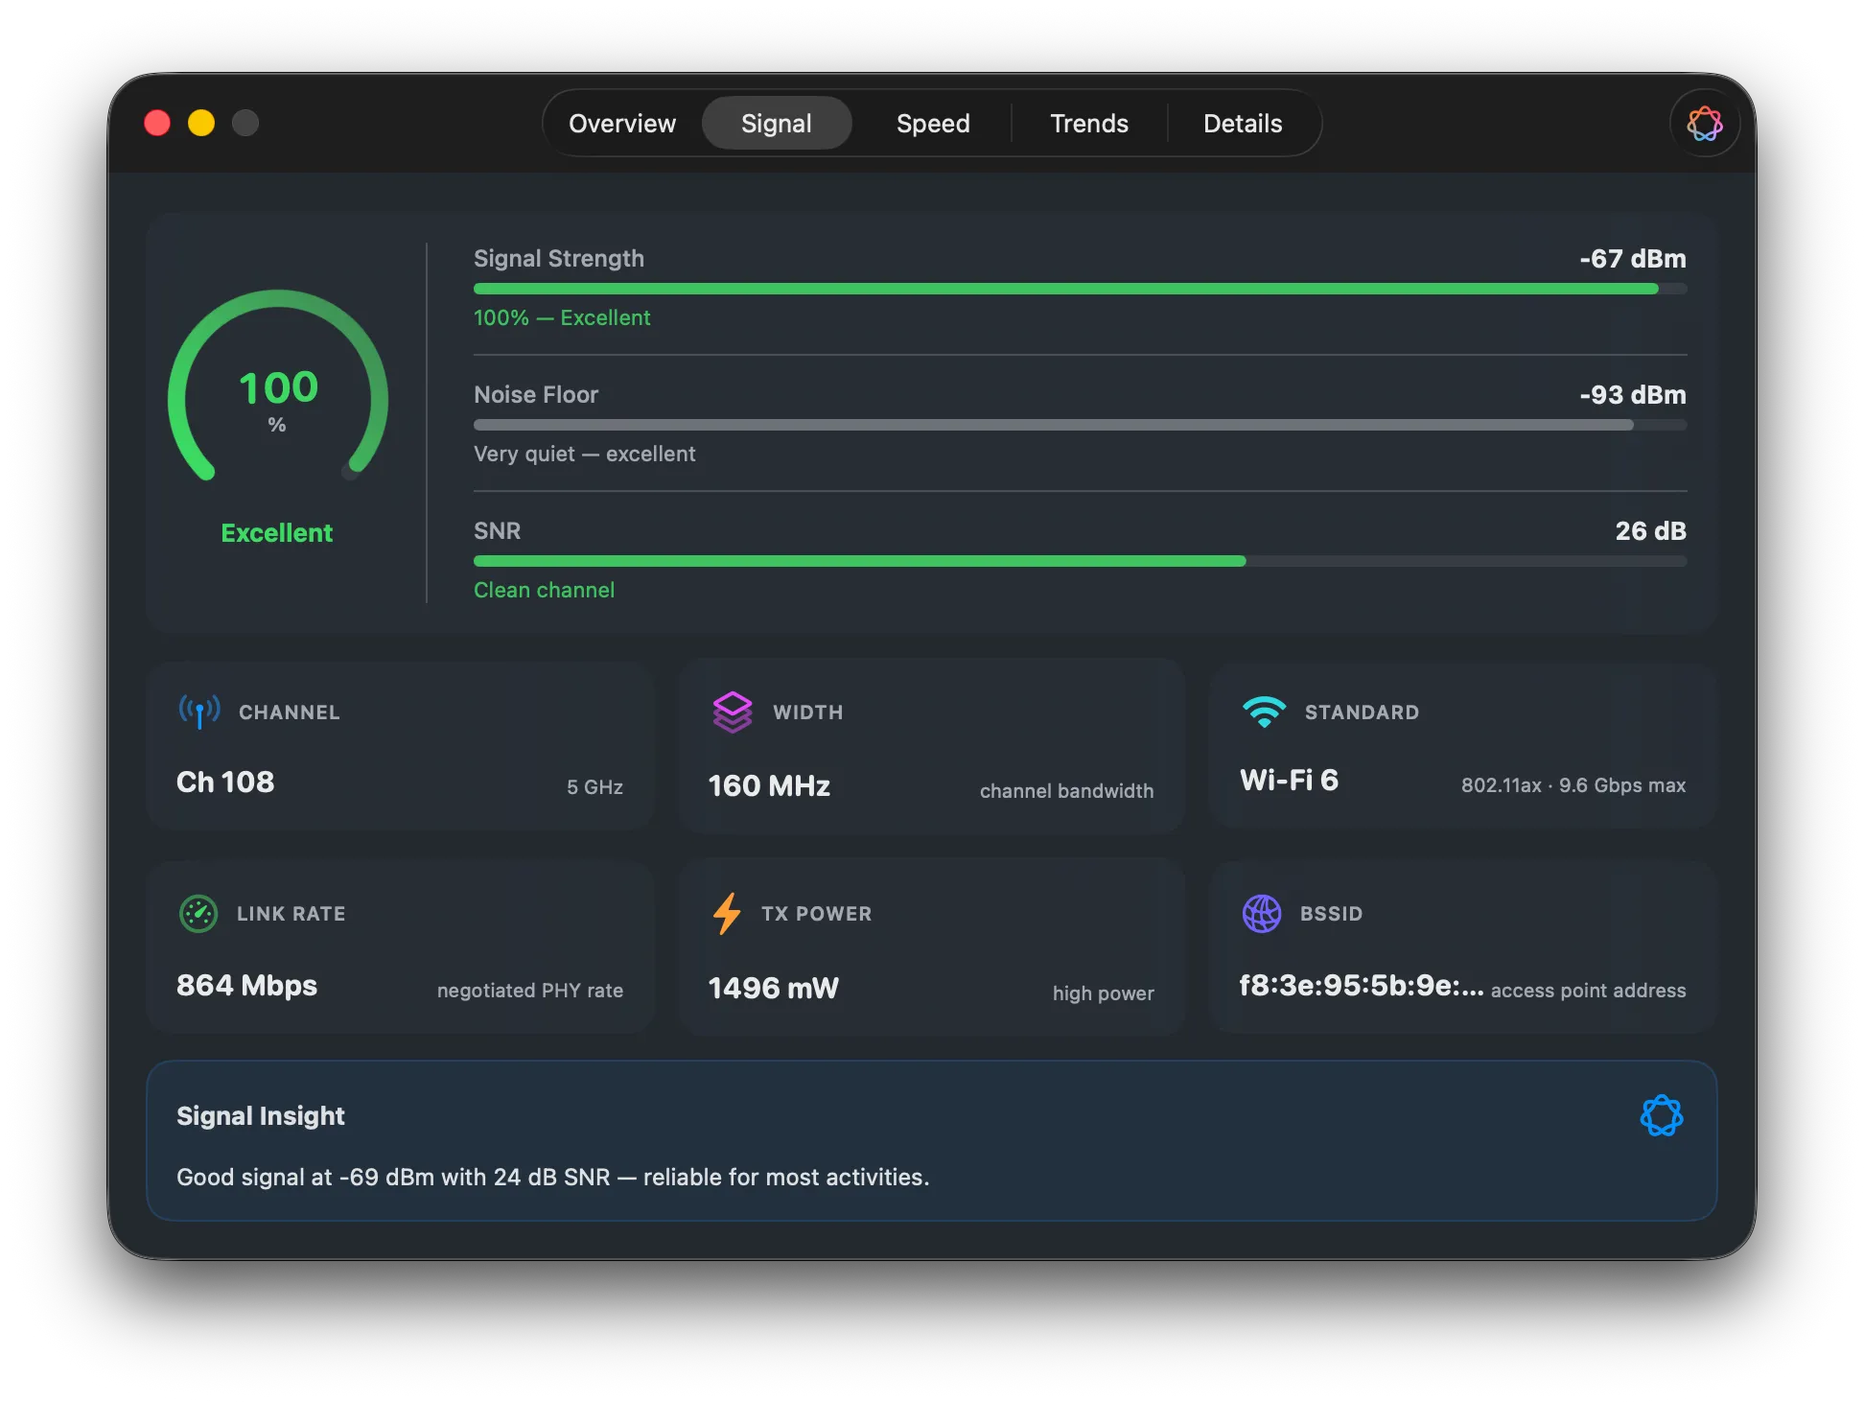
Task: Go to the Details tab
Action: (1242, 124)
